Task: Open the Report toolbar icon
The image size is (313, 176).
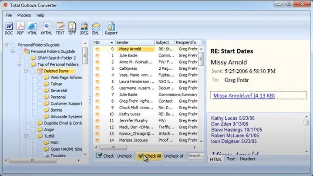Action: coord(111,27)
